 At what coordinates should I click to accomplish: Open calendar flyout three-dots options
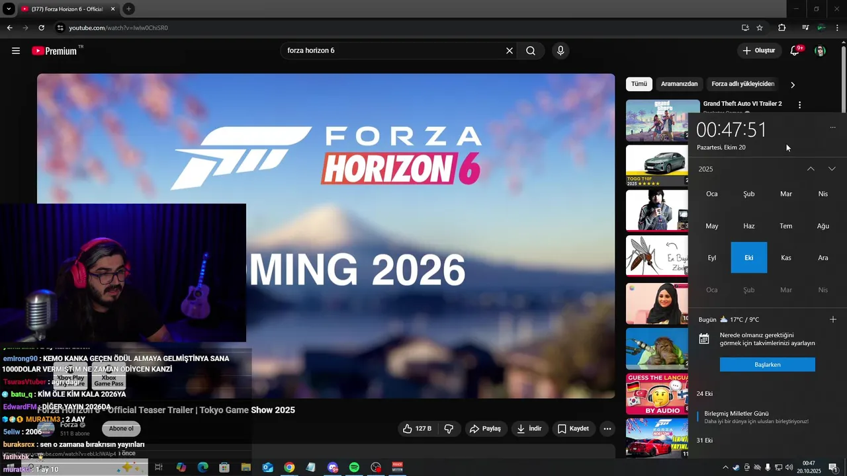coord(832,128)
